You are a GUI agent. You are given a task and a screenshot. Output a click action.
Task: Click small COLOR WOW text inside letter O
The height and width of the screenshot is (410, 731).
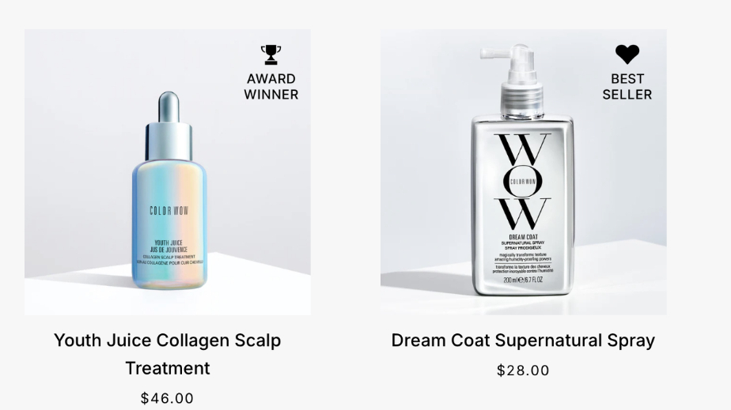[523, 182]
